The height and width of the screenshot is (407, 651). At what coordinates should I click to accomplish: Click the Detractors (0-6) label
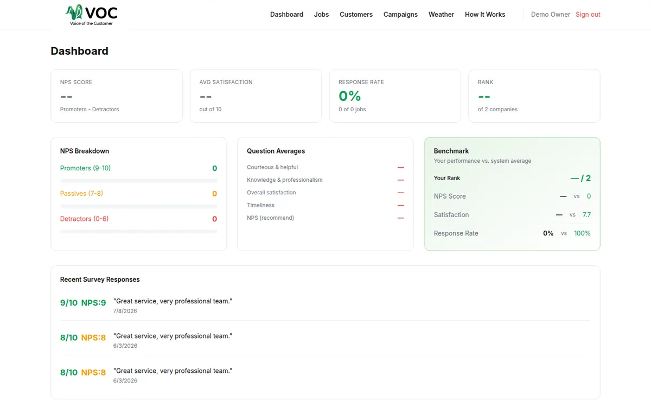(84, 219)
